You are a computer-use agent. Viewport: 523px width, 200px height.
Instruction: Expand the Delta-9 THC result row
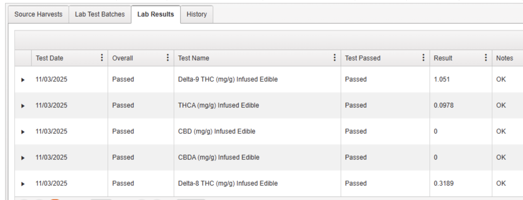point(23,80)
